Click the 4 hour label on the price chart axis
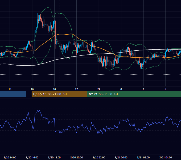Image resolution: width=181 pixels, height=160 pixels. 166,89
